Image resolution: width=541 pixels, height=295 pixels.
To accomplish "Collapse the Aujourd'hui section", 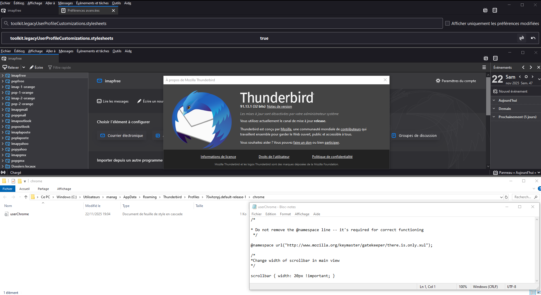I will (x=494, y=100).
